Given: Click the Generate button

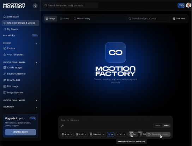Looking at the screenshot, I should coord(158,134).
